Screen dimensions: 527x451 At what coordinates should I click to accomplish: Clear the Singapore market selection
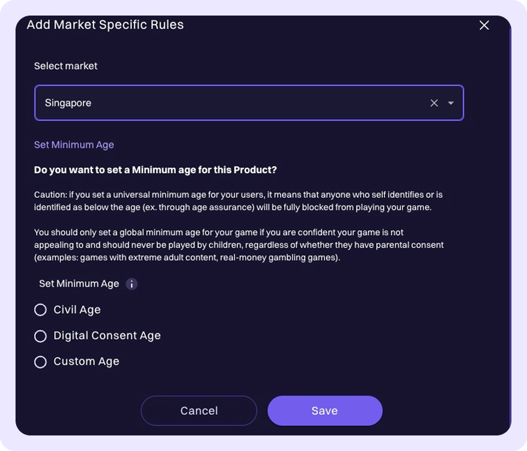[434, 103]
